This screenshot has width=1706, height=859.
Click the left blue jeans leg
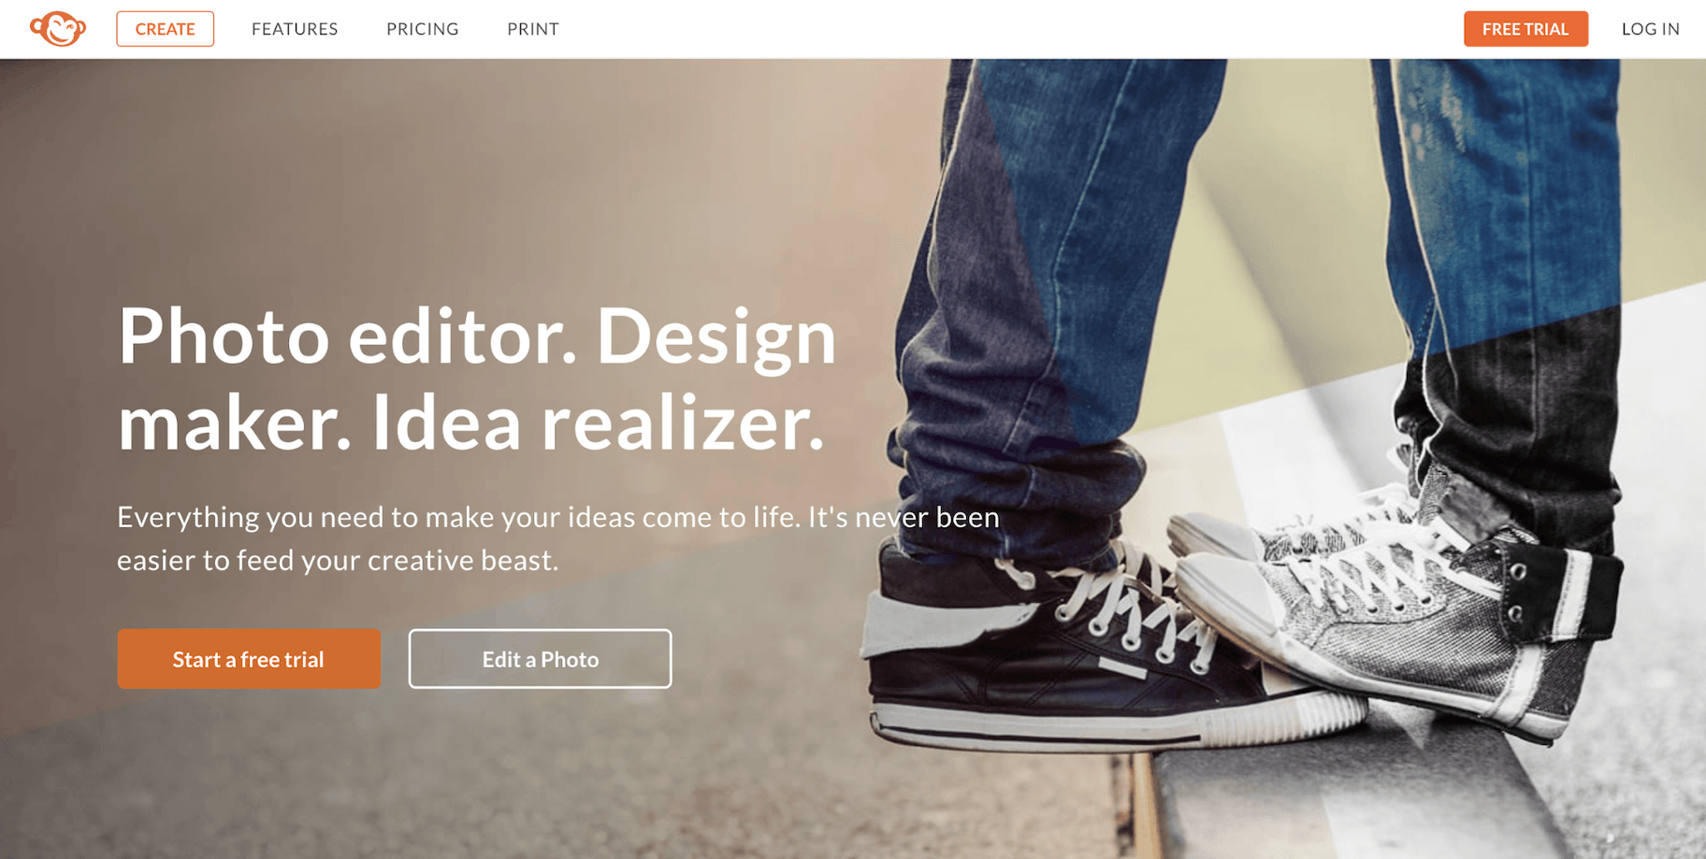click(x=1057, y=280)
